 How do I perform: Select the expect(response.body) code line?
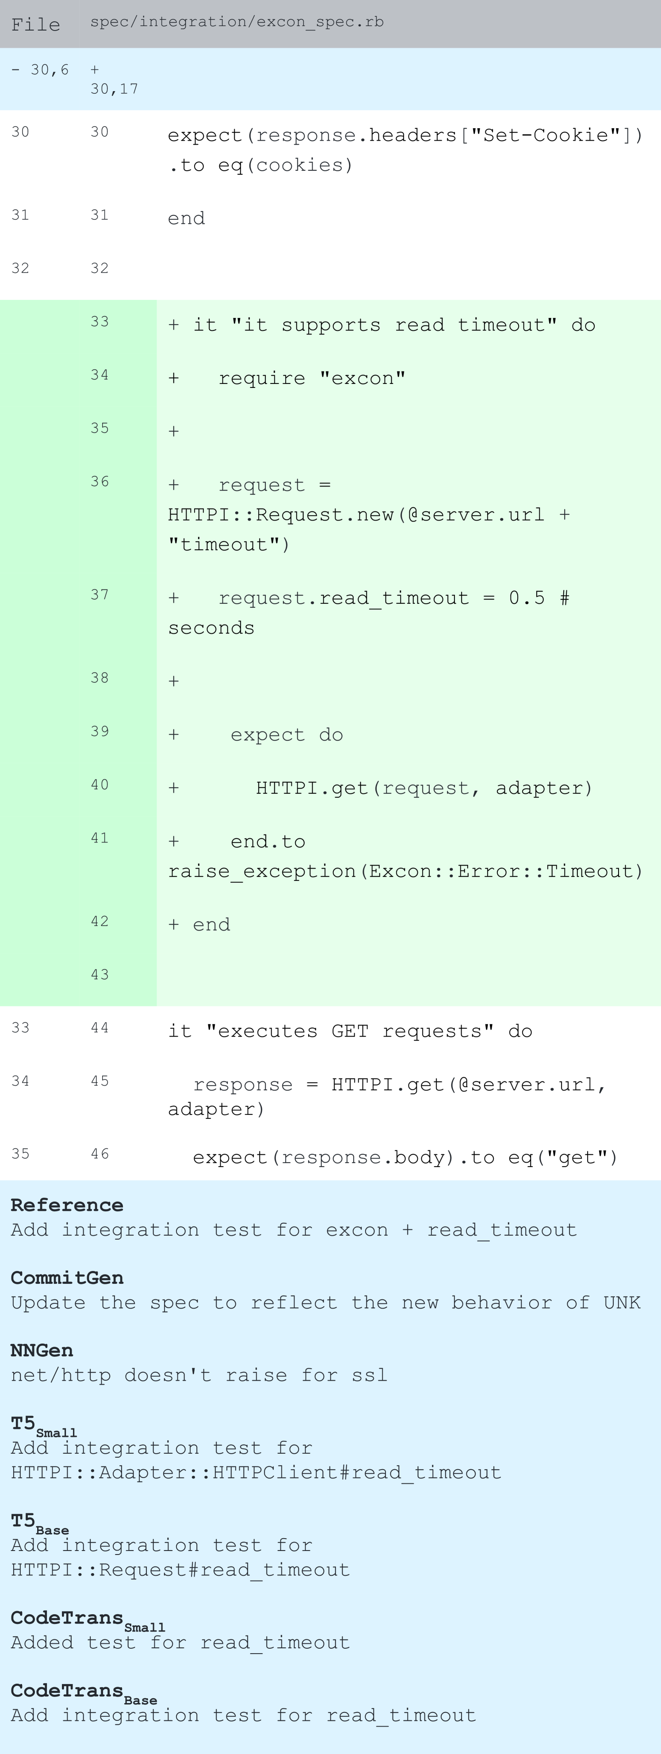click(405, 1157)
